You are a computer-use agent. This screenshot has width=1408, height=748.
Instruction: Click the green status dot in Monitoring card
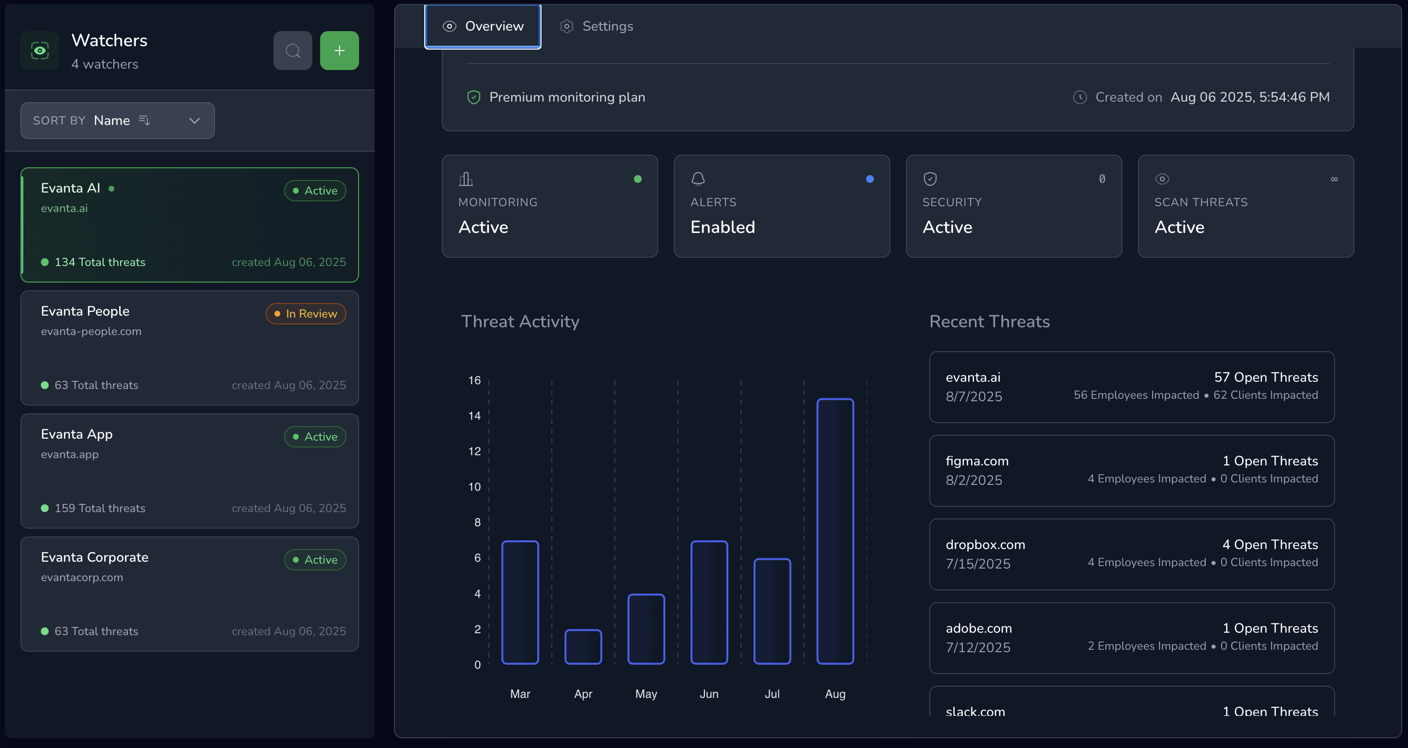pyautogui.click(x=637, y=178)
